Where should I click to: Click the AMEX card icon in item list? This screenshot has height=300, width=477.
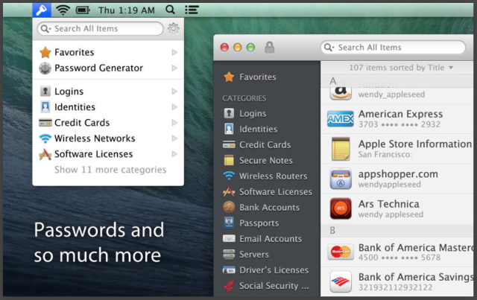click(341, 118)
